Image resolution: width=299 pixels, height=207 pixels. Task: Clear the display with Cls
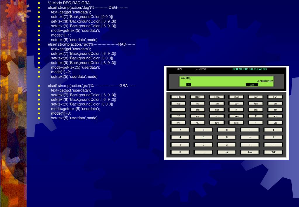(x=275, y=123)
